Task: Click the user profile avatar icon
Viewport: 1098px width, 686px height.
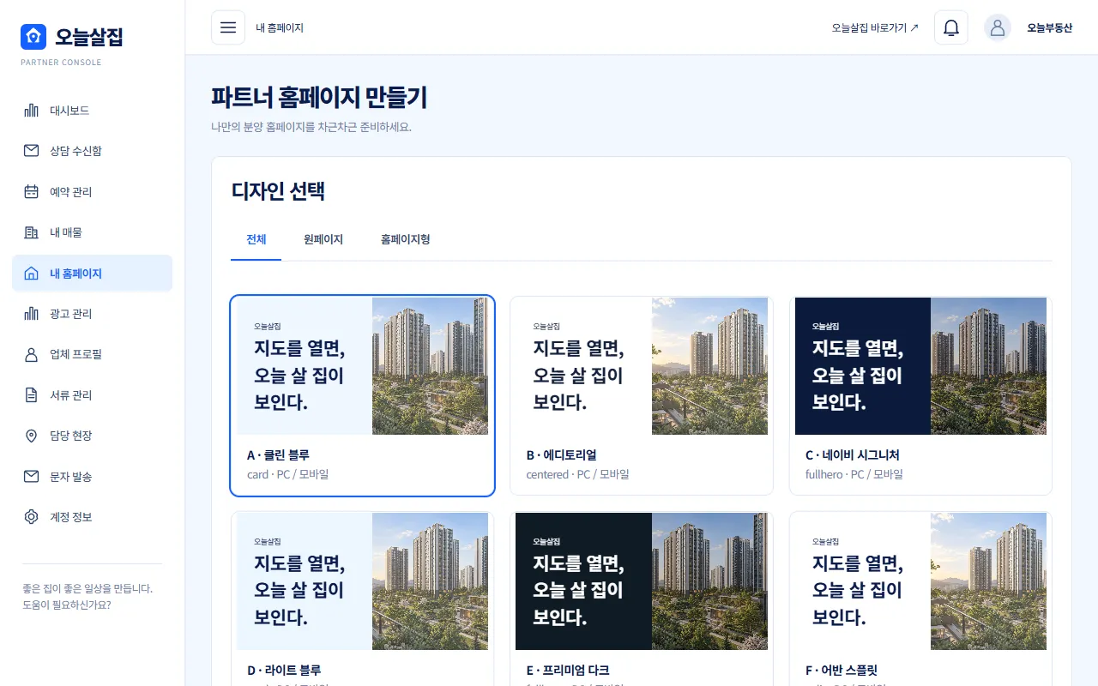Action: click(998, 27)
